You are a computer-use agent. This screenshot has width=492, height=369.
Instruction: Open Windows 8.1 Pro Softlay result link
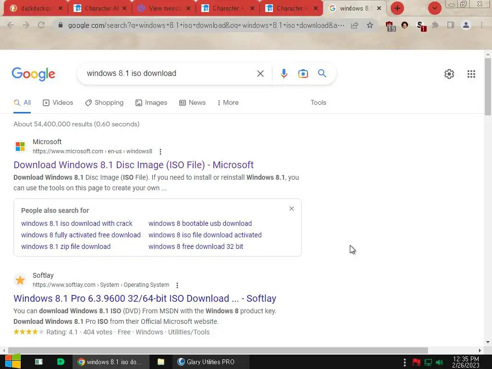pos(145,298)
